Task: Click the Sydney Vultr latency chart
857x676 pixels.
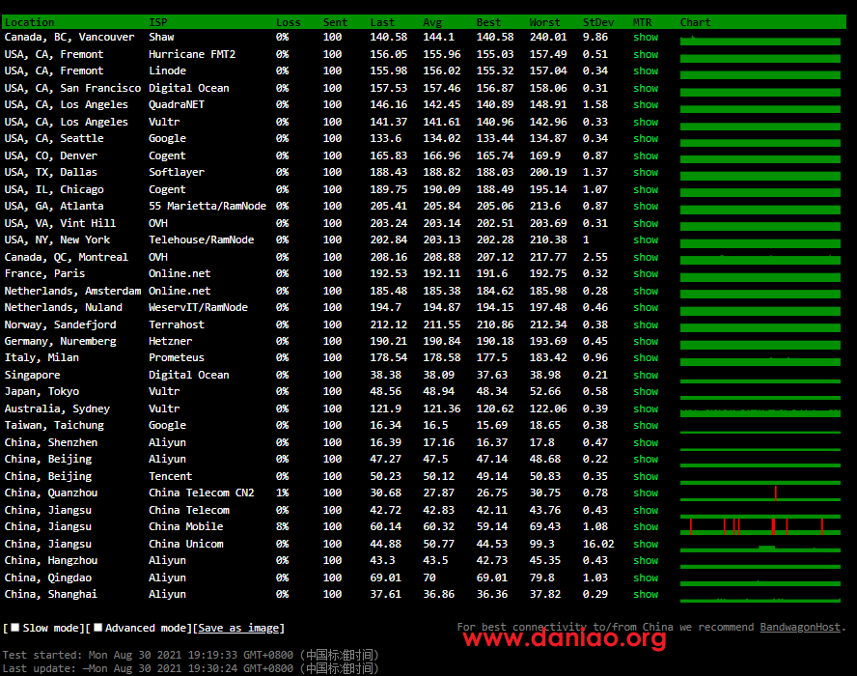Action: (760, 412)
